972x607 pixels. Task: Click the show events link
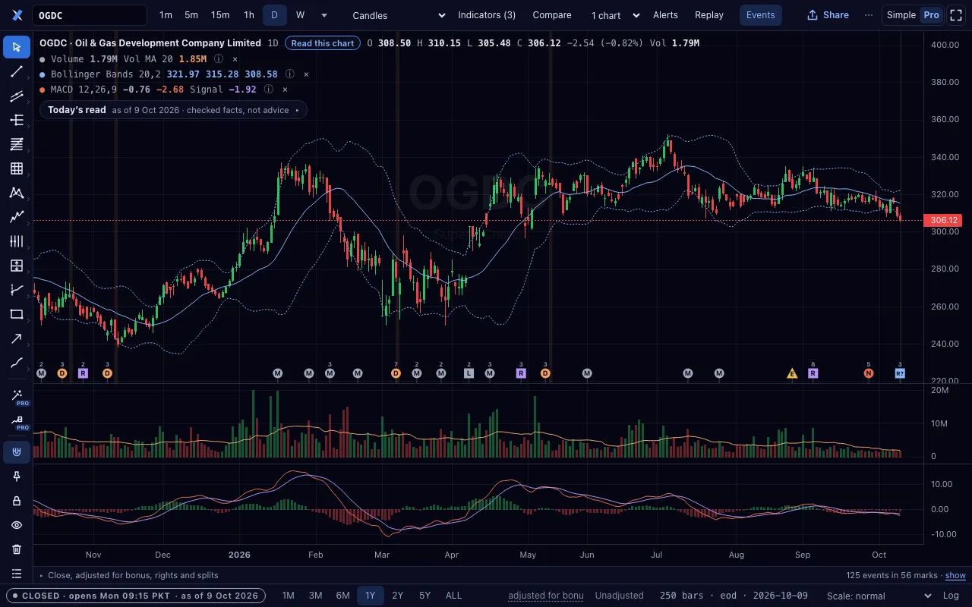point(955,575)
